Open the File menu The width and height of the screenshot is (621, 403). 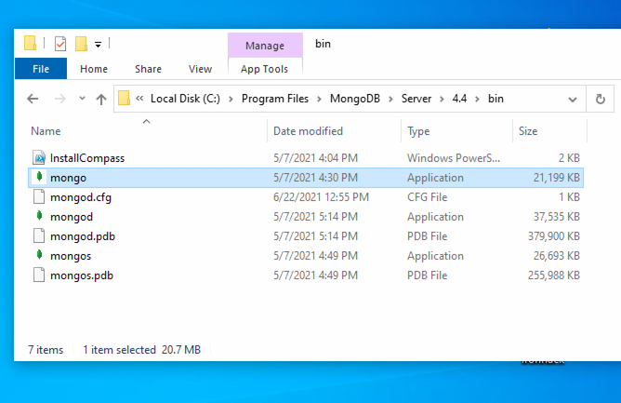point(41,69)
